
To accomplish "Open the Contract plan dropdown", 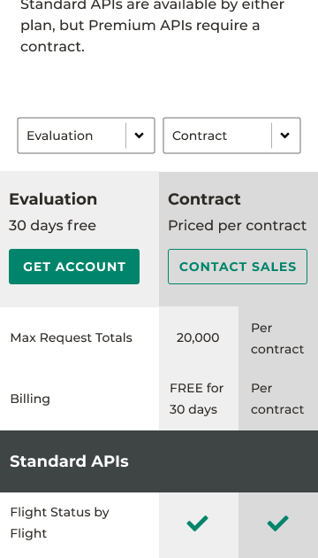I will coord(231,136).
